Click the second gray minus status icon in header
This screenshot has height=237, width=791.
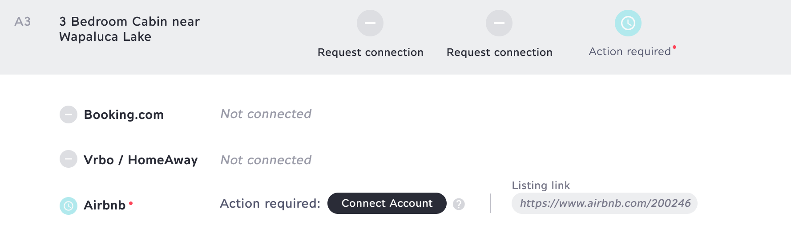pyautogui.click(x=499, y=23)
